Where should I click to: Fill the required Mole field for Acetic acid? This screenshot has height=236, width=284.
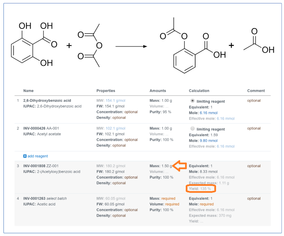coord(207,204)
